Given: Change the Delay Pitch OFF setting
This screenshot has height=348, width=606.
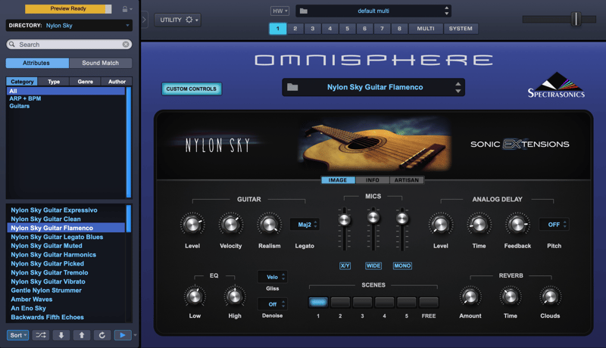Looking at the screenshot, I should tap(554, 225).
